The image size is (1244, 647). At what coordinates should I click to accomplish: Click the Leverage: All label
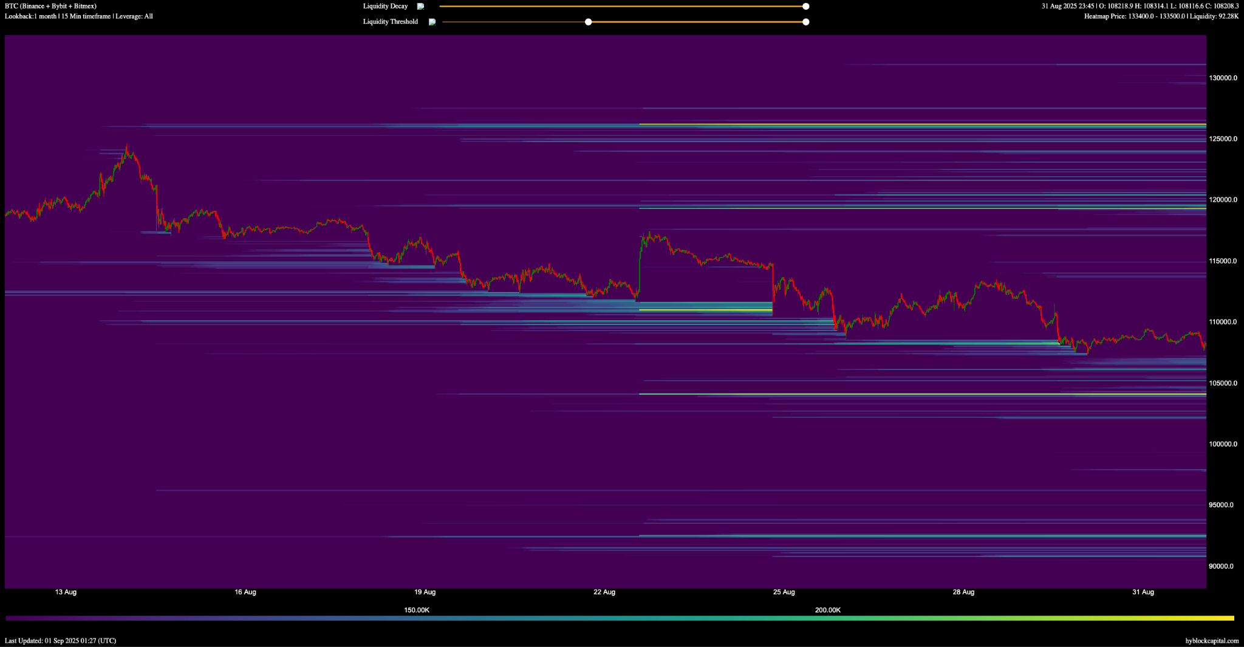coord(135,16)
